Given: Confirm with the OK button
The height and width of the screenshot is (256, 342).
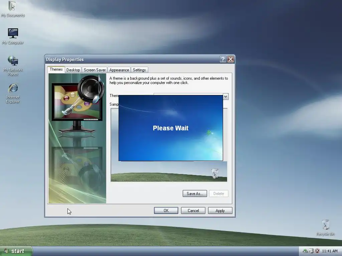Looking at the screenshot, I should [x=166, y=211].
